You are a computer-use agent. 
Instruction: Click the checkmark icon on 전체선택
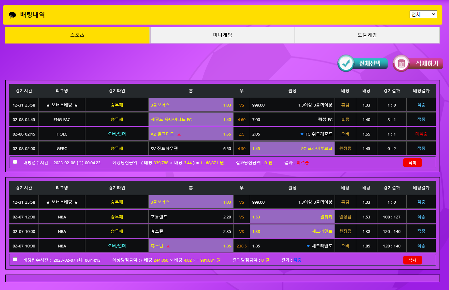[x=347, y=63]
